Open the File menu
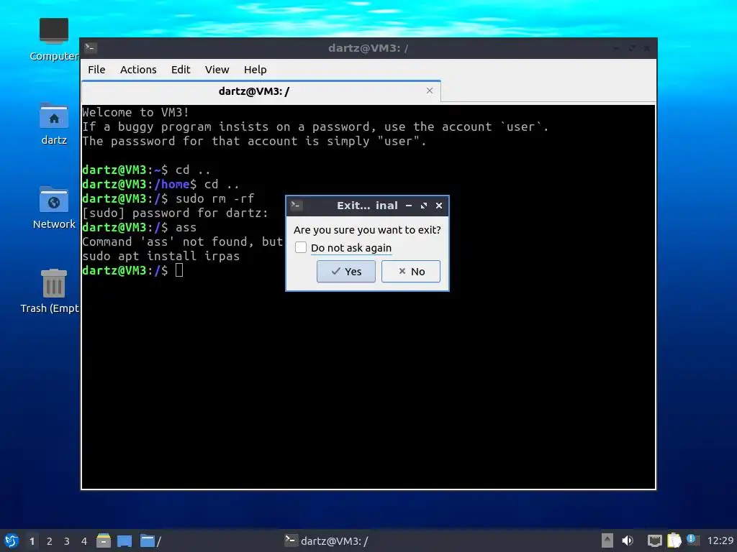The image size is (737, 552). 96,70
